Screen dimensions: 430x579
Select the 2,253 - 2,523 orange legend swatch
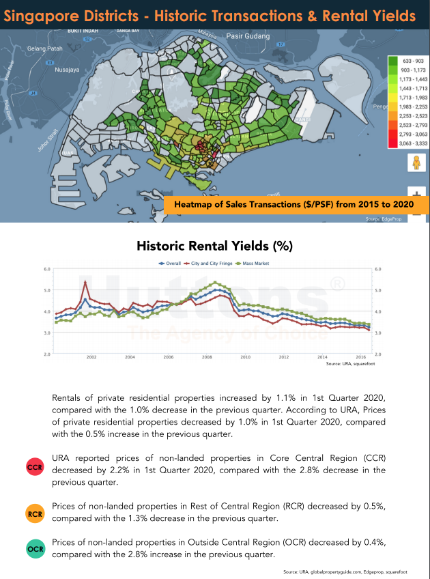coord(393,116)
